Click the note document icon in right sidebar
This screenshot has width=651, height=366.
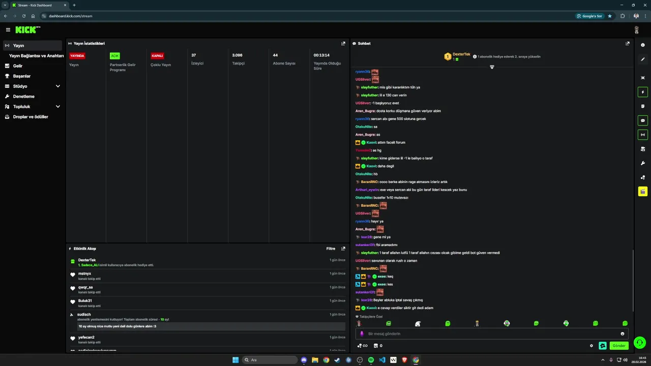point(643,106)
